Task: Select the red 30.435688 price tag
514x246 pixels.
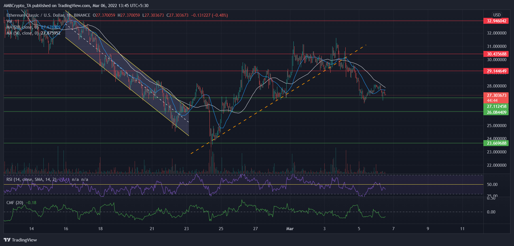Action: coord(496,54)
